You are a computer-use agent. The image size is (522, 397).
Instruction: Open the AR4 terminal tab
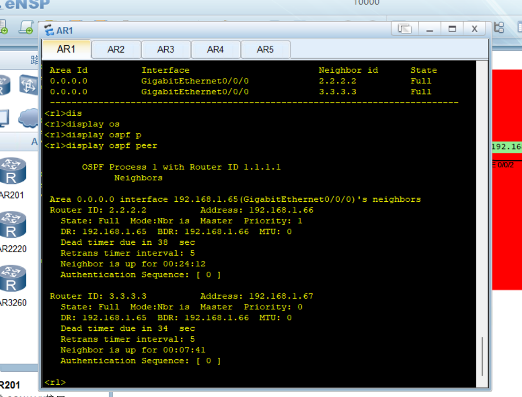click(215, 49)
